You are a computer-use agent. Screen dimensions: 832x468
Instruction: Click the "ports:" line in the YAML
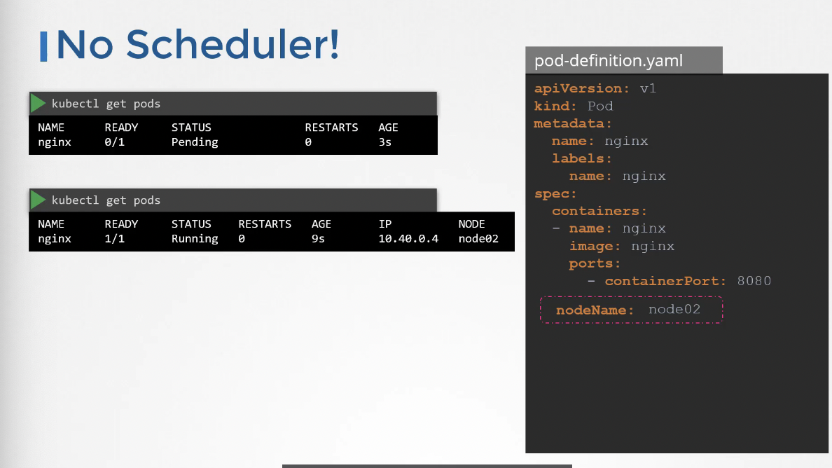click(x=595, y=263)
